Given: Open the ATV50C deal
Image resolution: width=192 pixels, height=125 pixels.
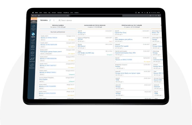Looking at the screenshot, I should click(80, 39).
